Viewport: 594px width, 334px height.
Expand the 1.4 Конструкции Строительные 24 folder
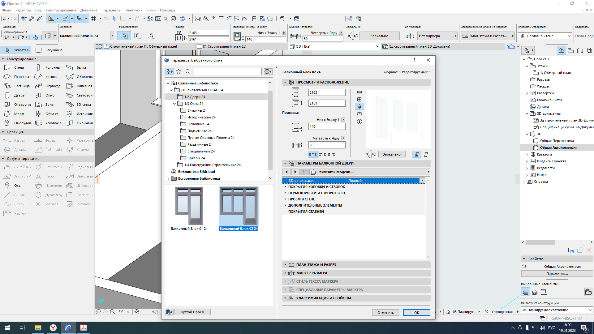point(212,165)
